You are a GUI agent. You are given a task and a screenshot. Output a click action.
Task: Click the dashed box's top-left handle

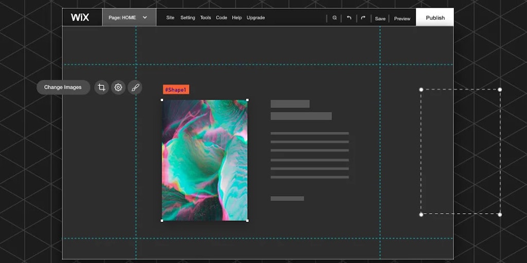click(x=421, y=89)
